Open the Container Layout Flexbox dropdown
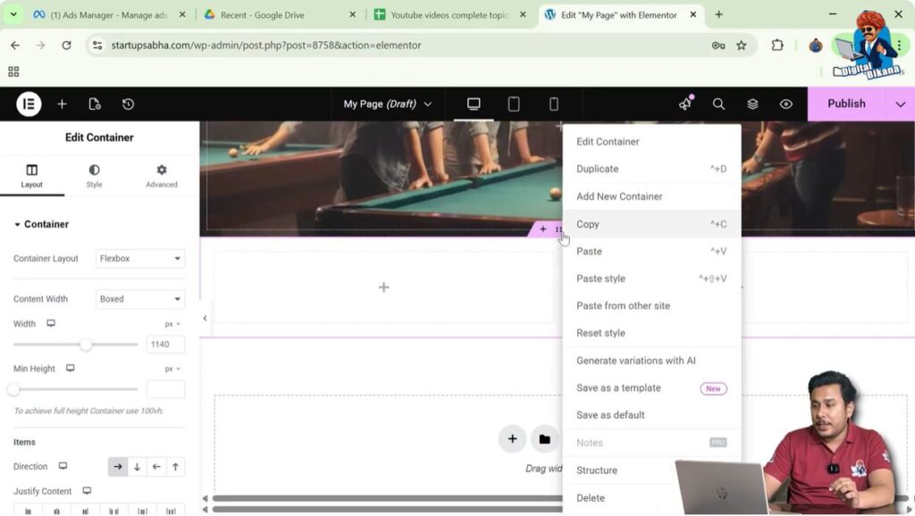The width and height of the screenshot is (915, 516). (x=139, y=259)
